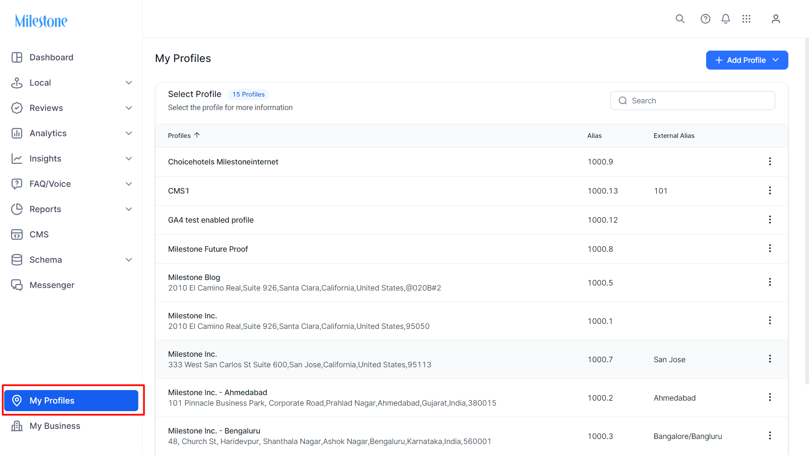
Task: Open options for GA4 test enabled profile
Action: point(770,220)
